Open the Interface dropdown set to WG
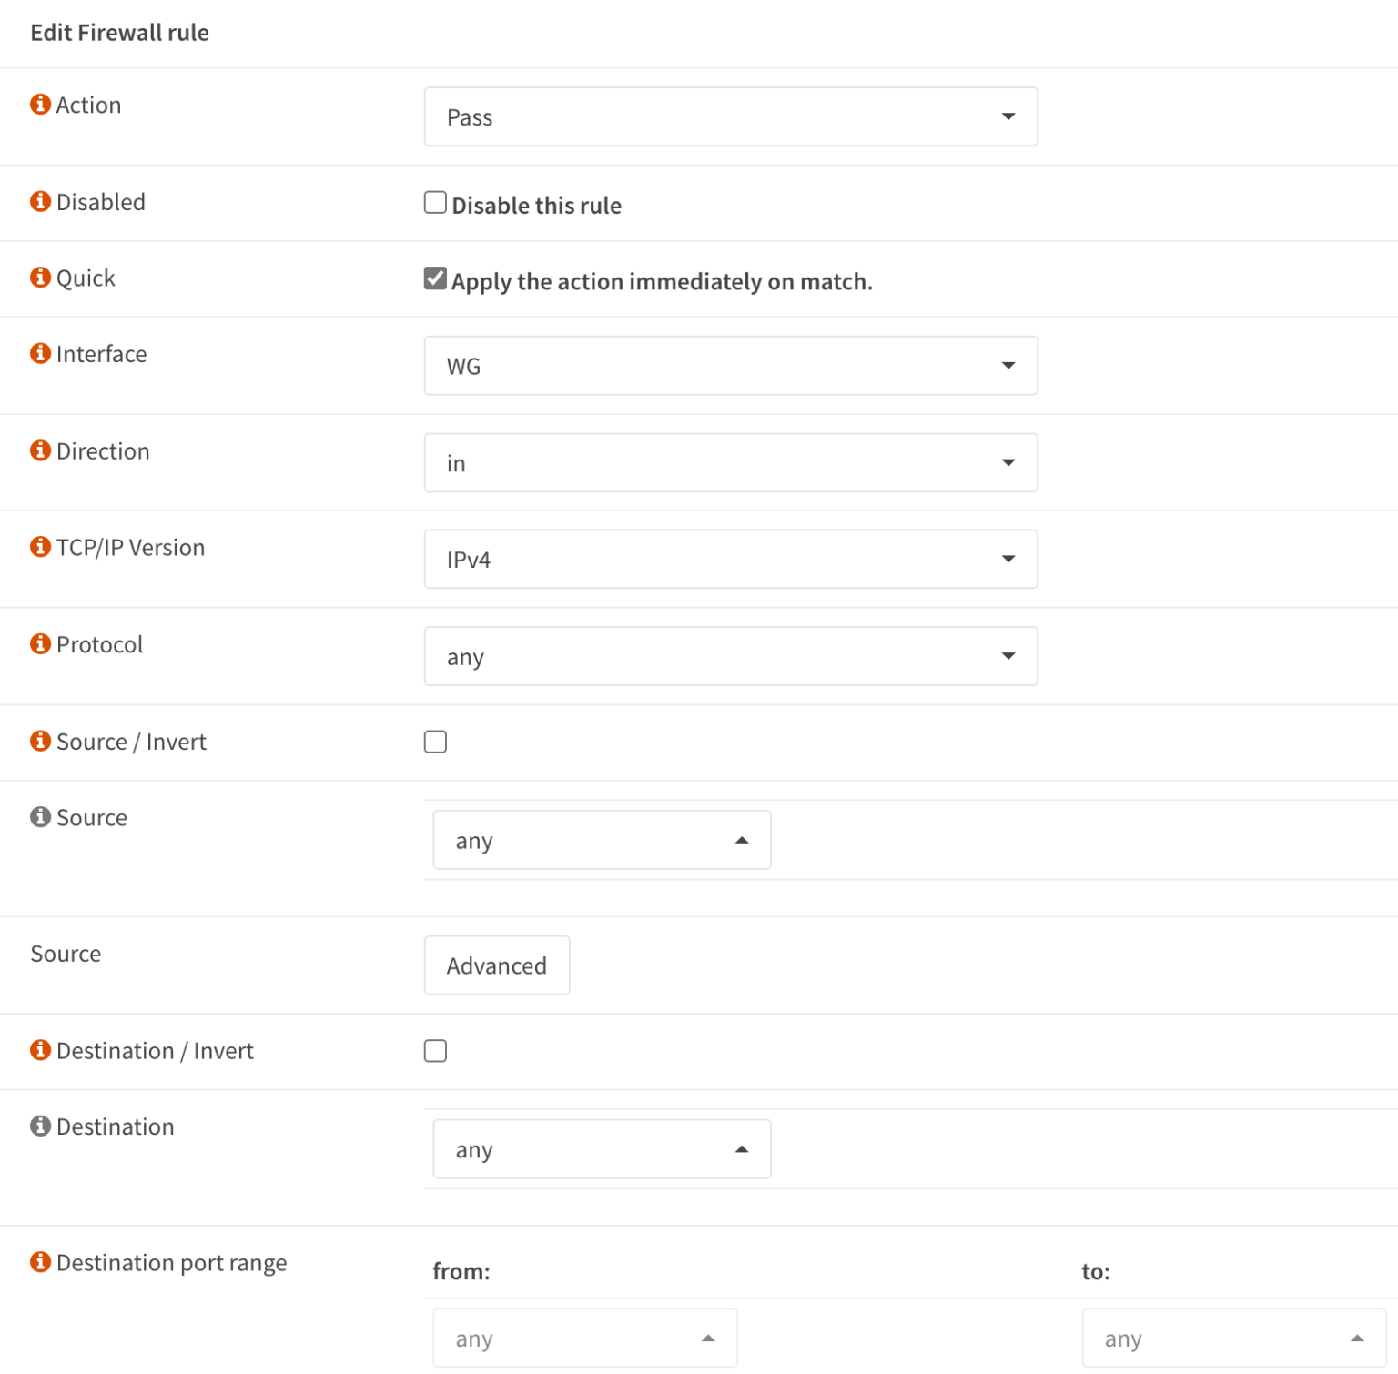Image resolution: width=1398 pixels, height=1374 pixels. 731,365
